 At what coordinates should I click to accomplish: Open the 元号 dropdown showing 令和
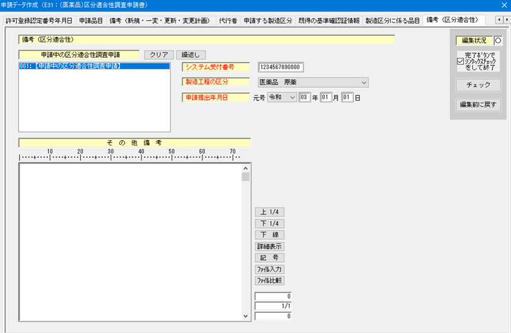282,98
